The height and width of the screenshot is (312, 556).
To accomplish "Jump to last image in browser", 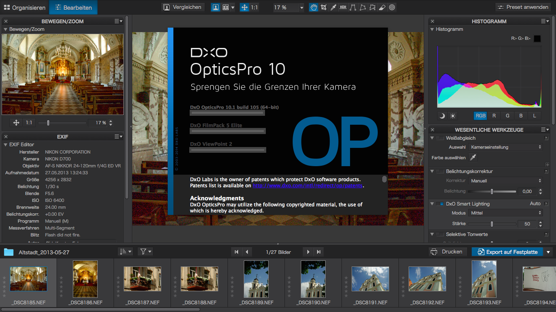I will click(319, 252).
